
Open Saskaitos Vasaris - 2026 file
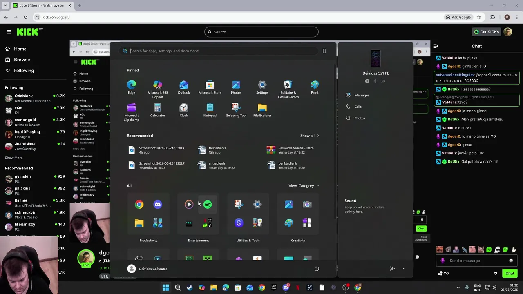pos(291,150)
